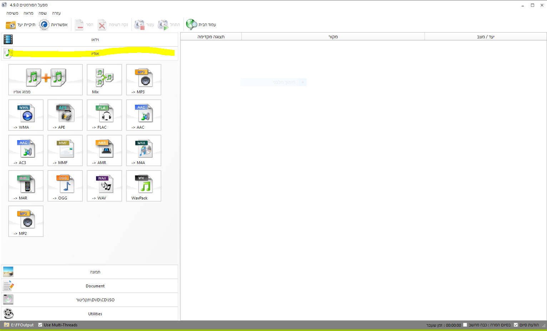Collapse the אודיו (audio) category
547x331 pixels.
click(90, 54)
